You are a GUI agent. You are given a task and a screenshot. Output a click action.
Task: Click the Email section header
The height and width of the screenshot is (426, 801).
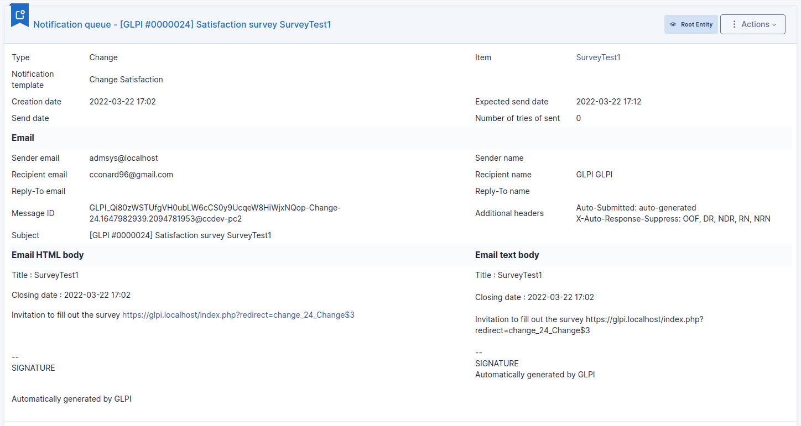(23, 138)
